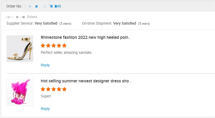This screenshot has height=118, width=215.
Task: Select the "Super!" review comment
Action: 45,96
